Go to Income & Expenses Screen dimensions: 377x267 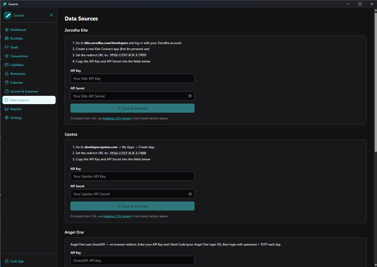point(29,91)
